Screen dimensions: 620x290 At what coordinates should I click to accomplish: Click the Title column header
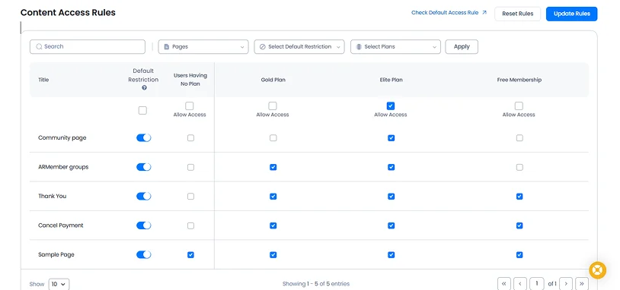(43, 80)
